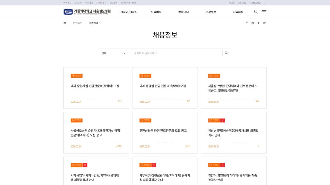330x185 pixels.
Task: Run the job search with the magnifier button
Action: point(226,53)
